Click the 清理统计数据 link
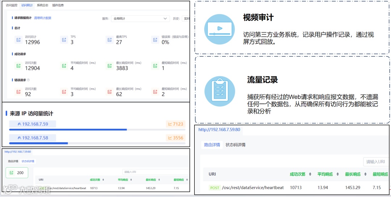 click(42, 18)
